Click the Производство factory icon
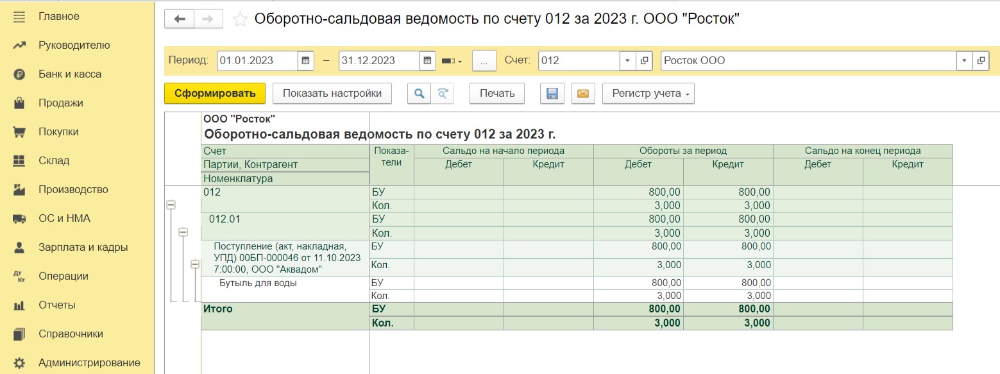 pos(19,190)
